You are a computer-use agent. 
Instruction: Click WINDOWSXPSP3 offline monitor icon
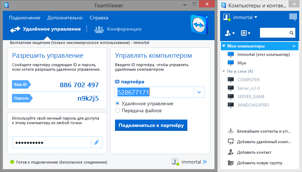pyautogui.click(x=231, y=105)
